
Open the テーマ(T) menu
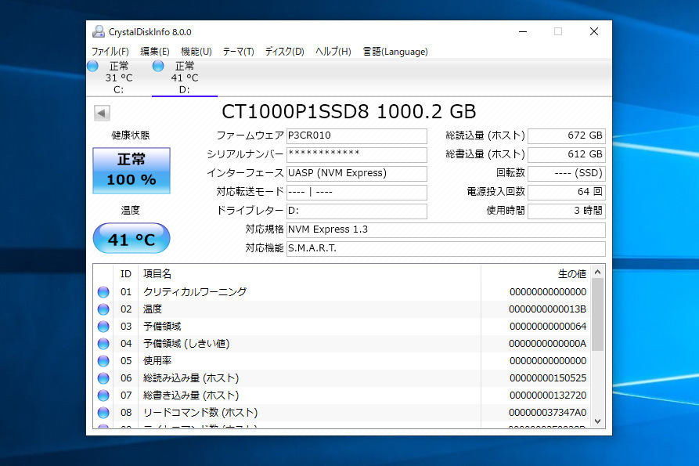click(x=239, y=52)
